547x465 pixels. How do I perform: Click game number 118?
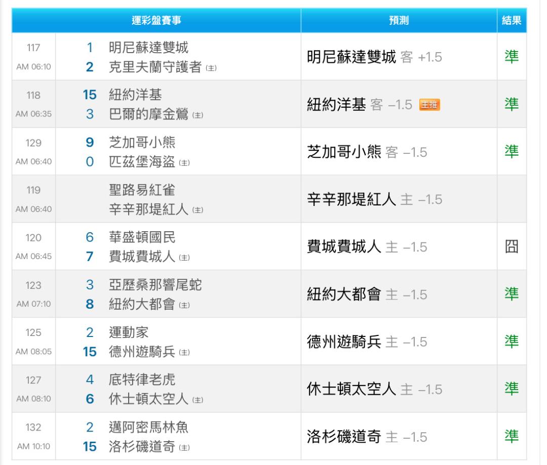click(x=33, y=95)
